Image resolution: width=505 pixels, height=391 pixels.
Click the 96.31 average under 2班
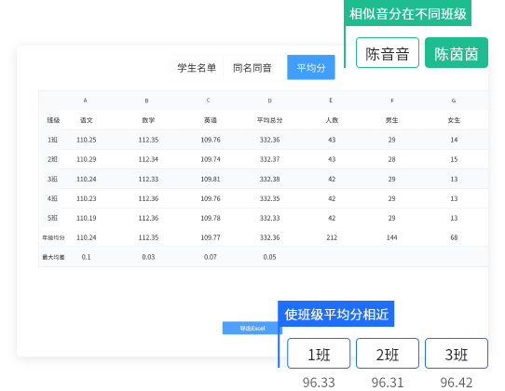tap(387, 383)
